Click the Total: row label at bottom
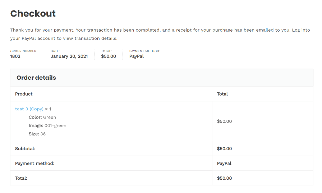The width and height of the screenshot is (322, 193). 21,178
